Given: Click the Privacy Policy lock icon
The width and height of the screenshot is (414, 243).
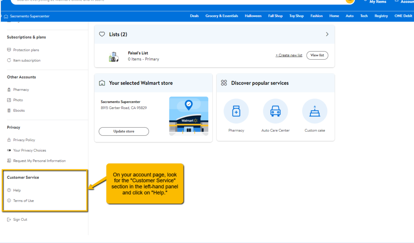Looking at the screenshot, I should click(x=9, y=140).
